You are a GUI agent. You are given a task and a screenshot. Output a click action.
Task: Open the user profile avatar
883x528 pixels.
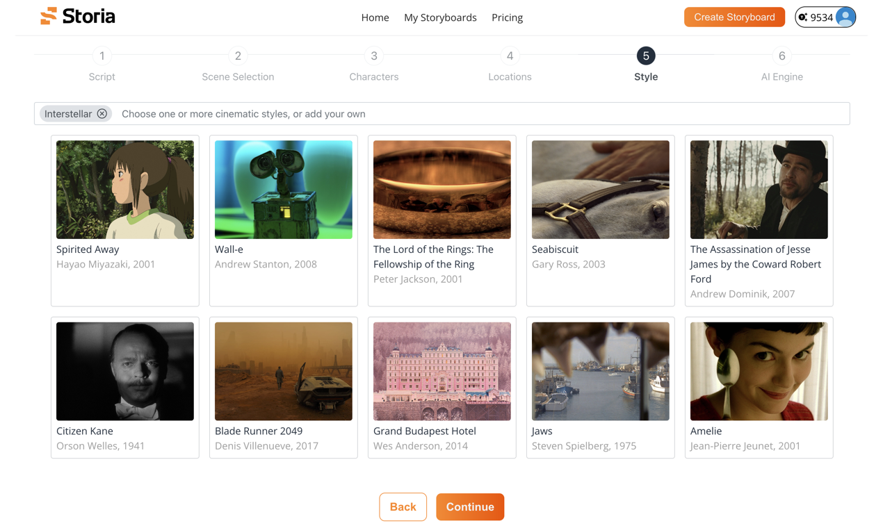pyautogui.click(x=845, y=17)
